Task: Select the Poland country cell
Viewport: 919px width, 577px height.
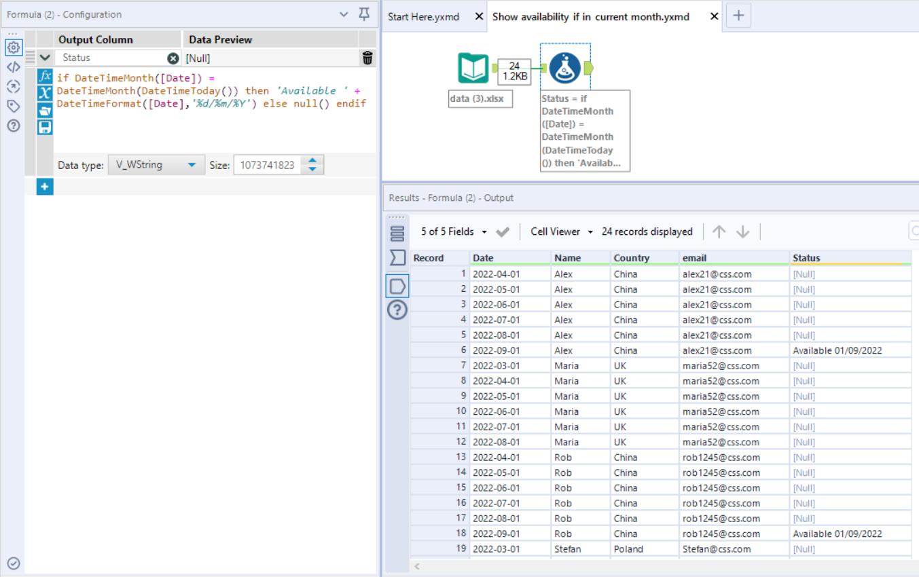Action: (x=645, y=549)
